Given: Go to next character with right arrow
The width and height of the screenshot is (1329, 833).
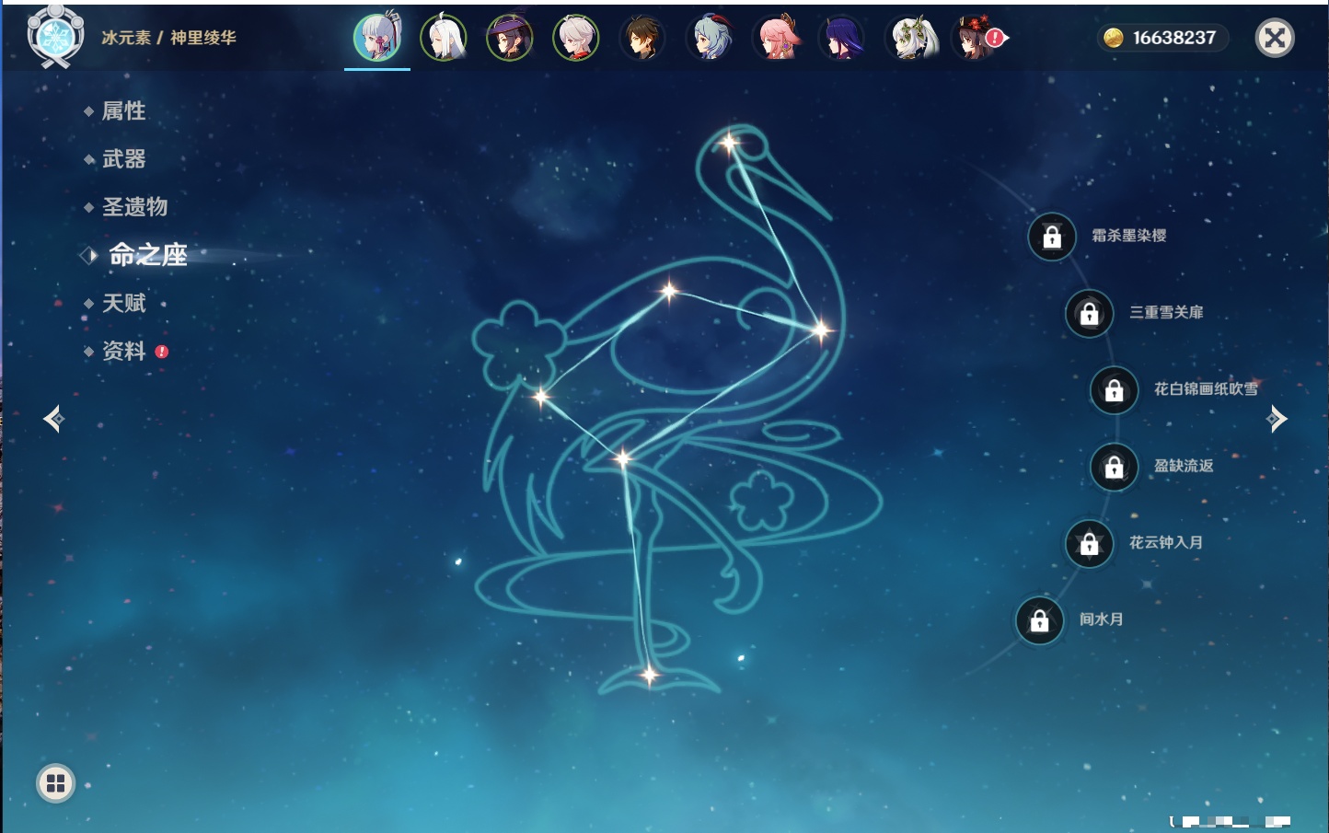Looking at the screenshot, I should 1276,419.
